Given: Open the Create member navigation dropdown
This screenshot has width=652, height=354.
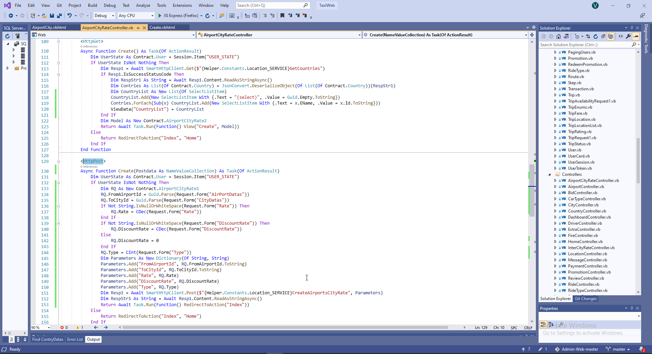Looking at the screenshot, I should pos(445,35).
